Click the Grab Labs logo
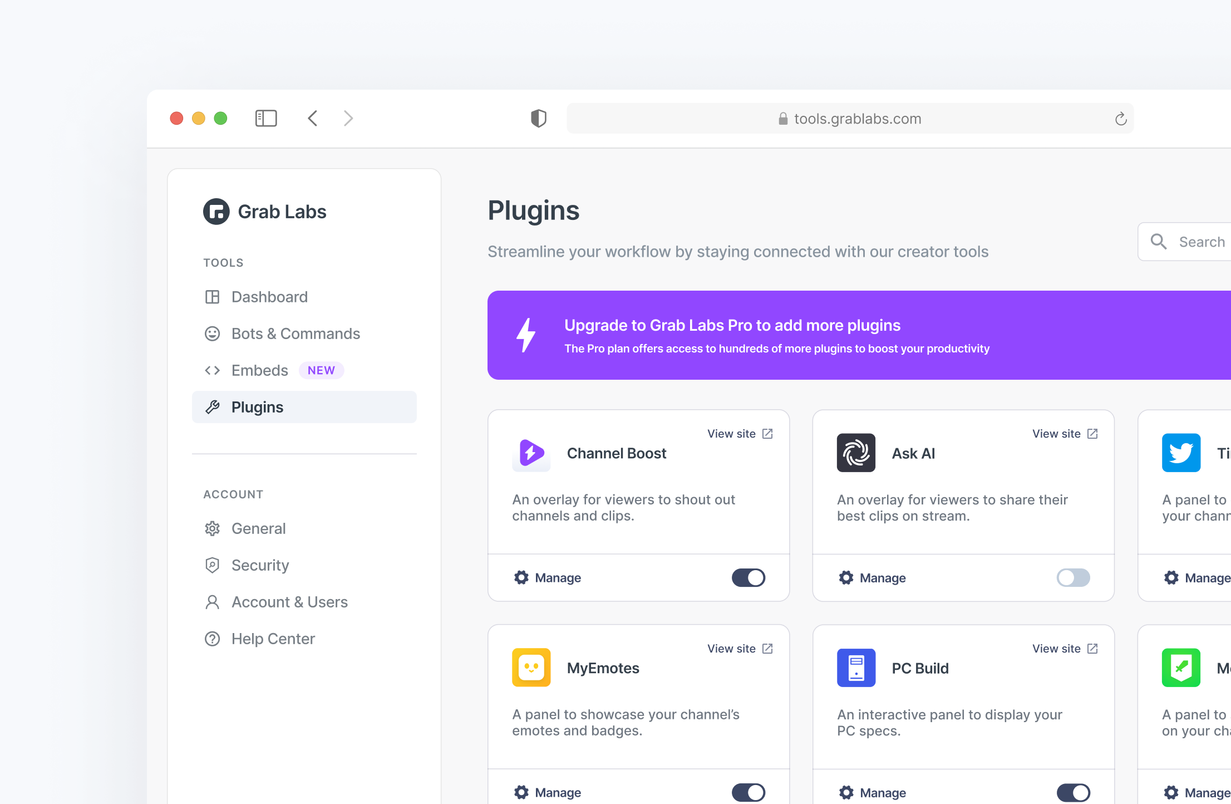This screenshot has height=804, width=1231. [216, 212]
